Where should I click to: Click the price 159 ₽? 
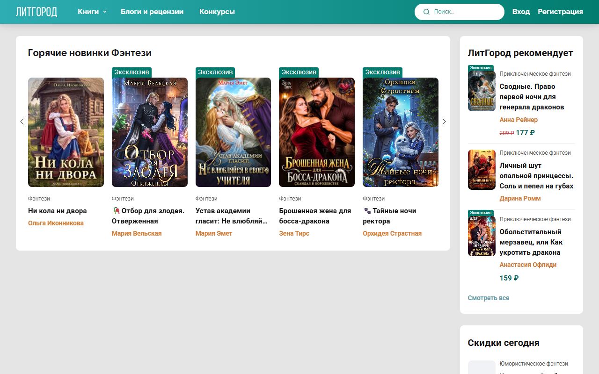[509, 278]
